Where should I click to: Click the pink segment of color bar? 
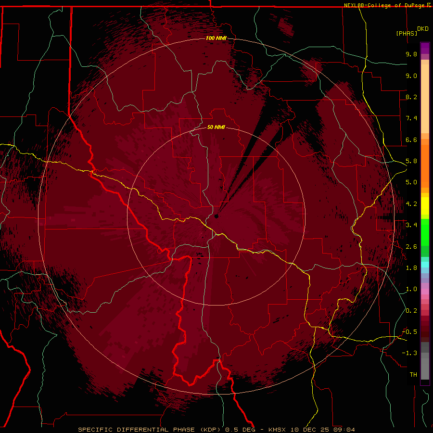point(425,292)
